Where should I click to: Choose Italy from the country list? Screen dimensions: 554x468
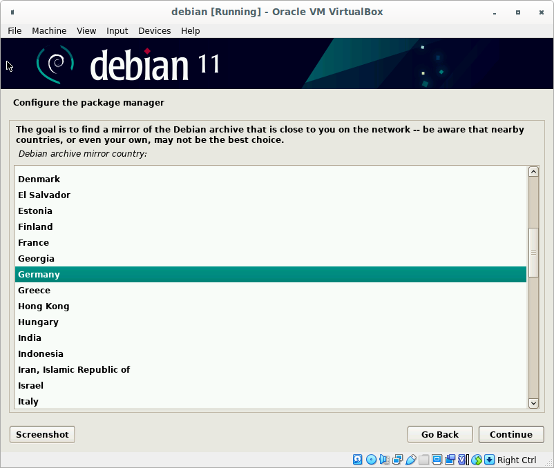pos(28,401)
